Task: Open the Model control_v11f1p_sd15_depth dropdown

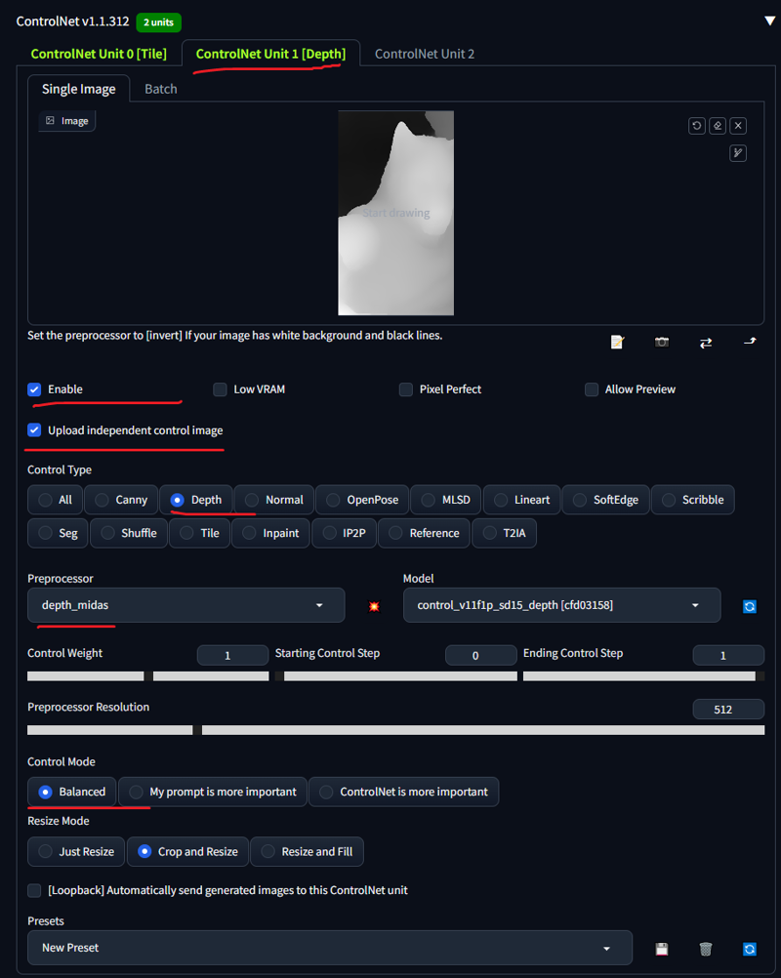Action: (x=561, y=605)
